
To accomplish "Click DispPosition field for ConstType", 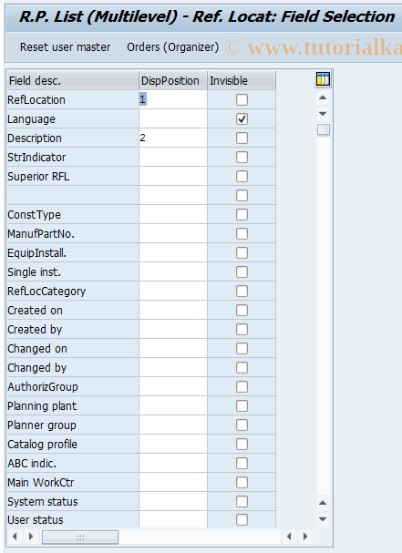I will coord(173,214).
